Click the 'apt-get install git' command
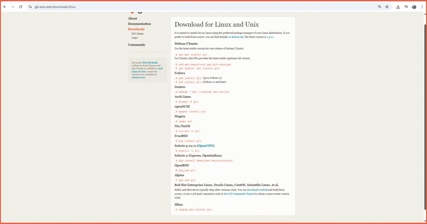Screen dimensions: 427x224 click(x=191, y=55)
